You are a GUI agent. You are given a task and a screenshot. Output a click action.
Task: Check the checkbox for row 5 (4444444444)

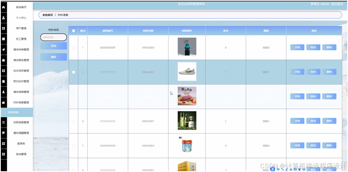[73, 146]
